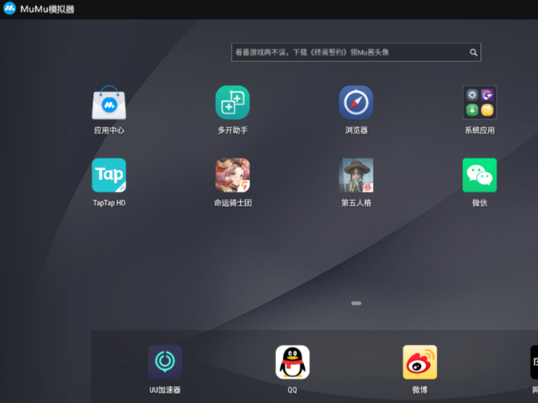The width and height of the screenshot is (538, 403).
Task: Open the 微信 WeChat app
Action: 480,176
